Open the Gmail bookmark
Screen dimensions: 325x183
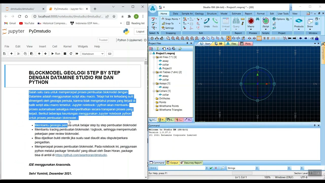coord(10,23)
